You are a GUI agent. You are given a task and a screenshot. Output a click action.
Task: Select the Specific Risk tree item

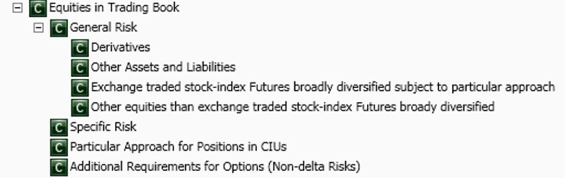click(103, 127)
